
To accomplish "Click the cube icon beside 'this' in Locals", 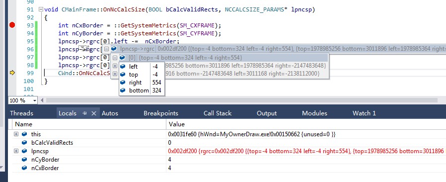I will (24, 134).
